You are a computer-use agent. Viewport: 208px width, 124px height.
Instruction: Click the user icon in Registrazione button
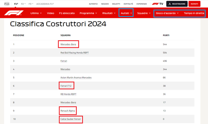pos(170,4)
